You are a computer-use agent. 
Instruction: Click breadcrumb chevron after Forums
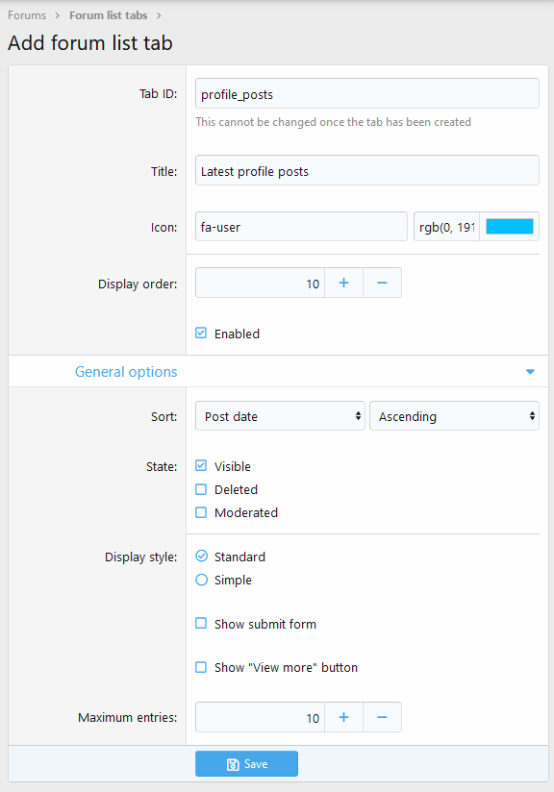click(x=58, y=15)
